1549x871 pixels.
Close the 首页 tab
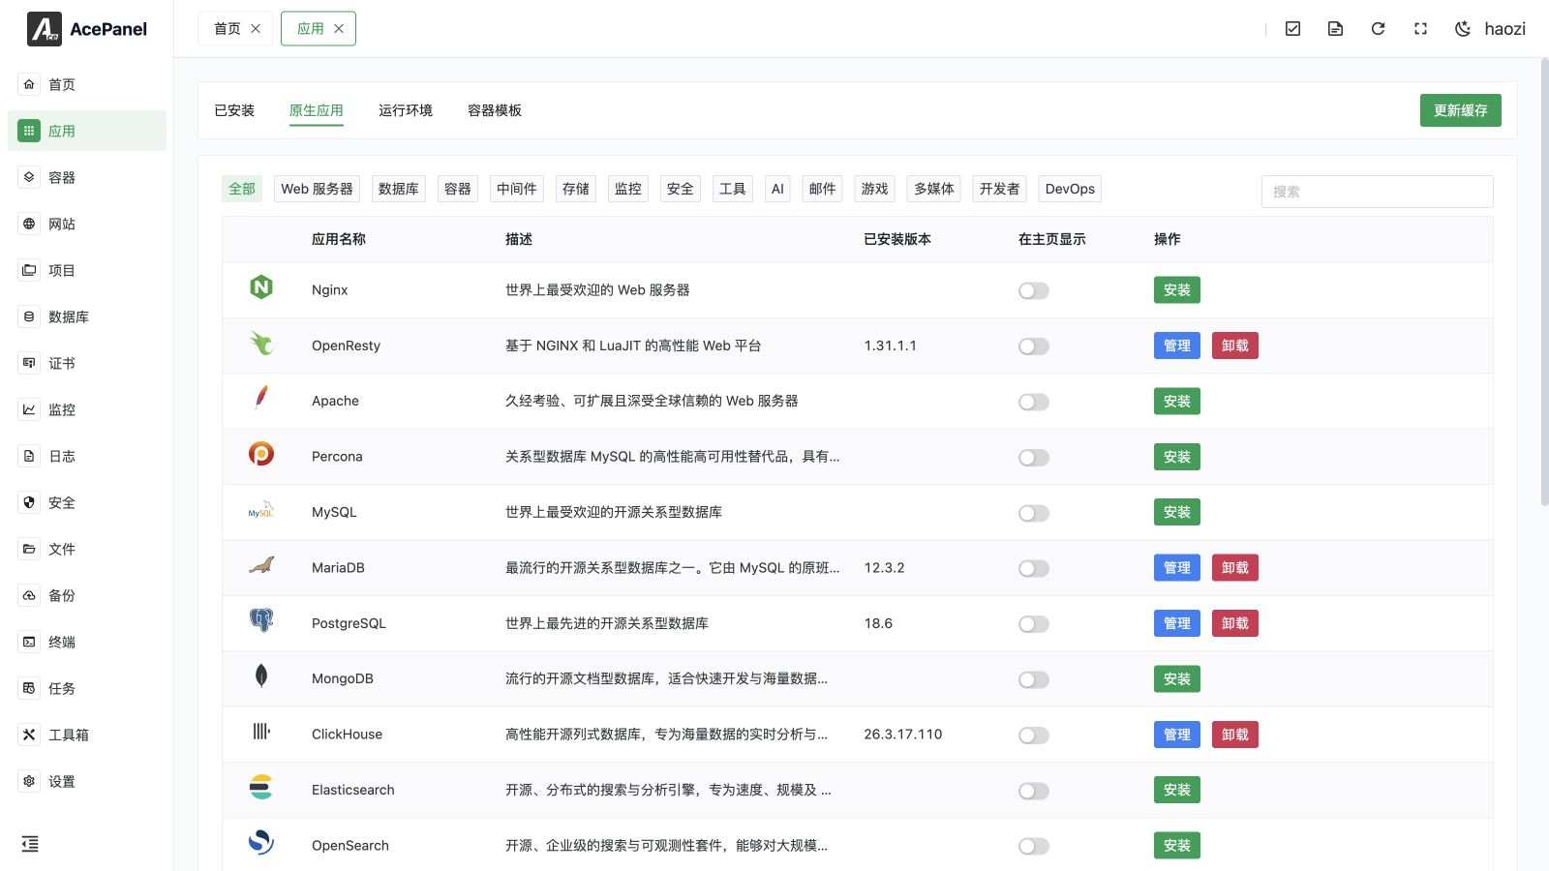[256, 29]
